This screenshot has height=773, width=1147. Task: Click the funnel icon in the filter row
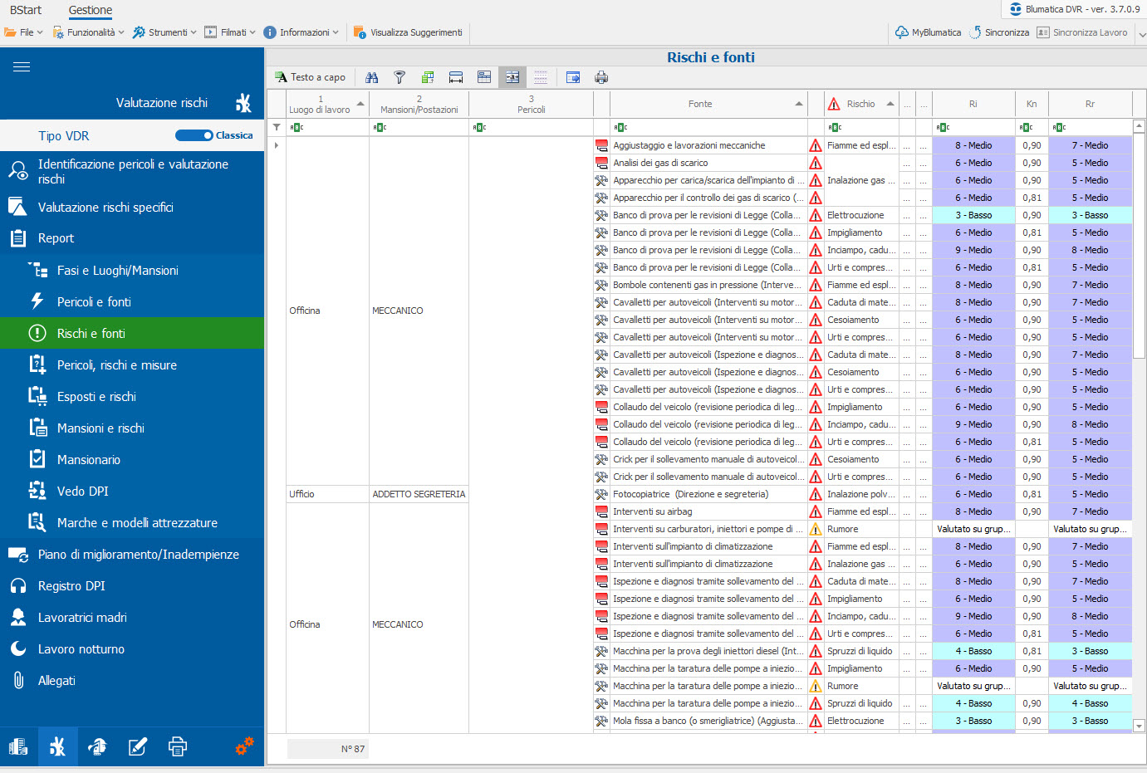(x=277, y=127)
